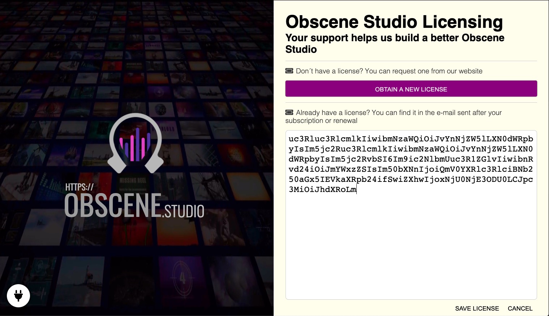Focus the license key text area
549x316 pixels.
tap(411, 215)
